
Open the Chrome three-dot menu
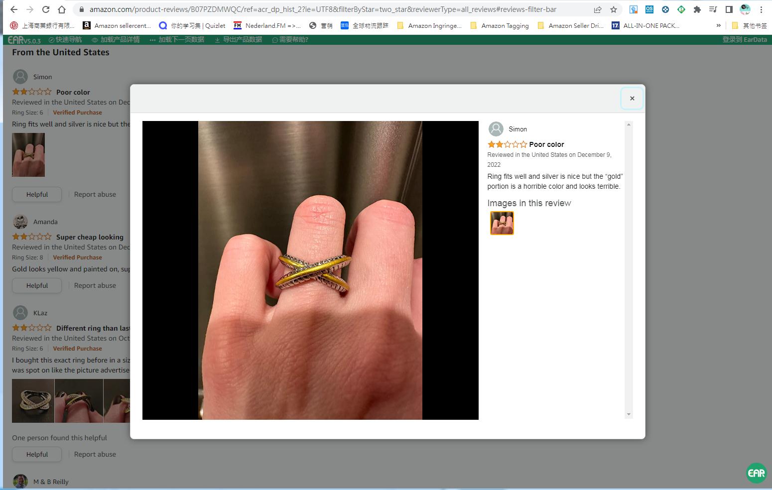(x=761, y=9)
